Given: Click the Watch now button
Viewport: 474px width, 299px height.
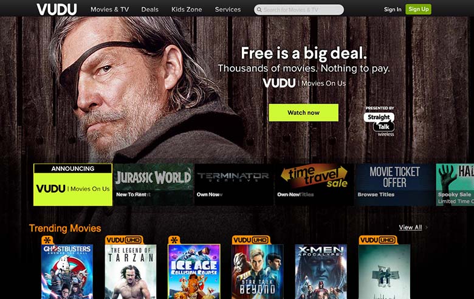Looking at the screenshot, I should click(x=303, y=113).
